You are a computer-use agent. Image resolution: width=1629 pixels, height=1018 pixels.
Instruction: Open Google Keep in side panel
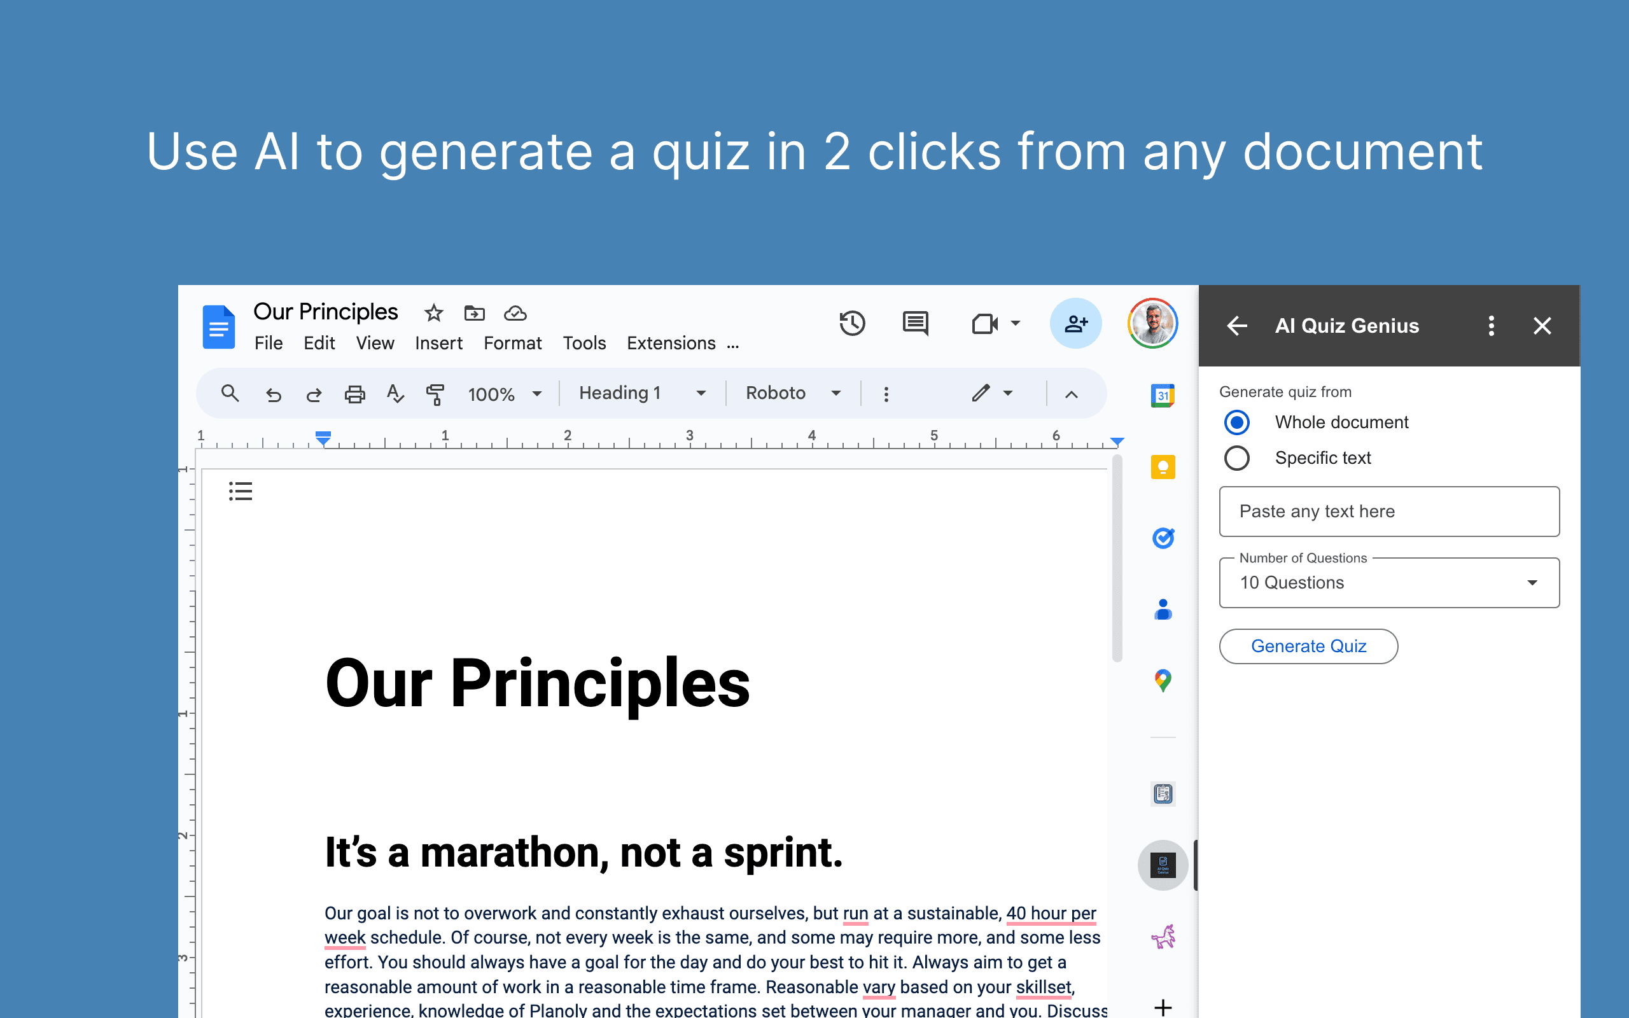point(1163,466)
